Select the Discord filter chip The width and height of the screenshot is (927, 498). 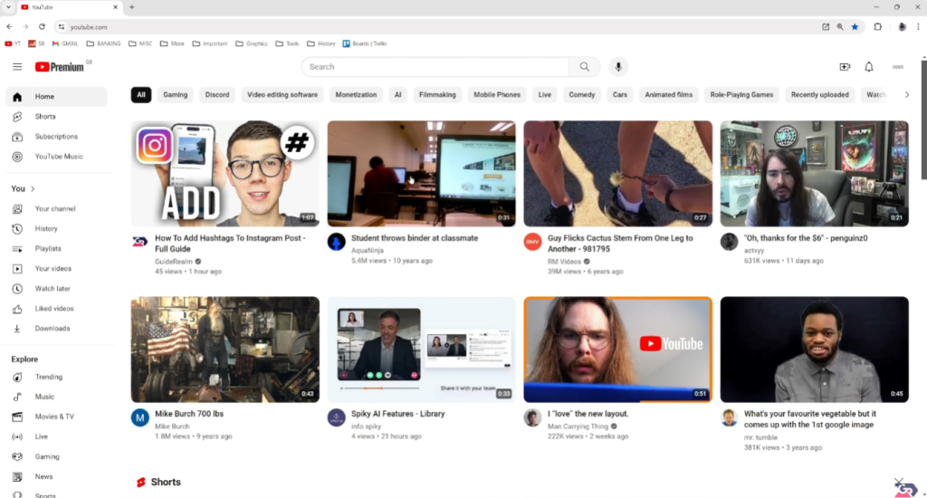point(217,95)
